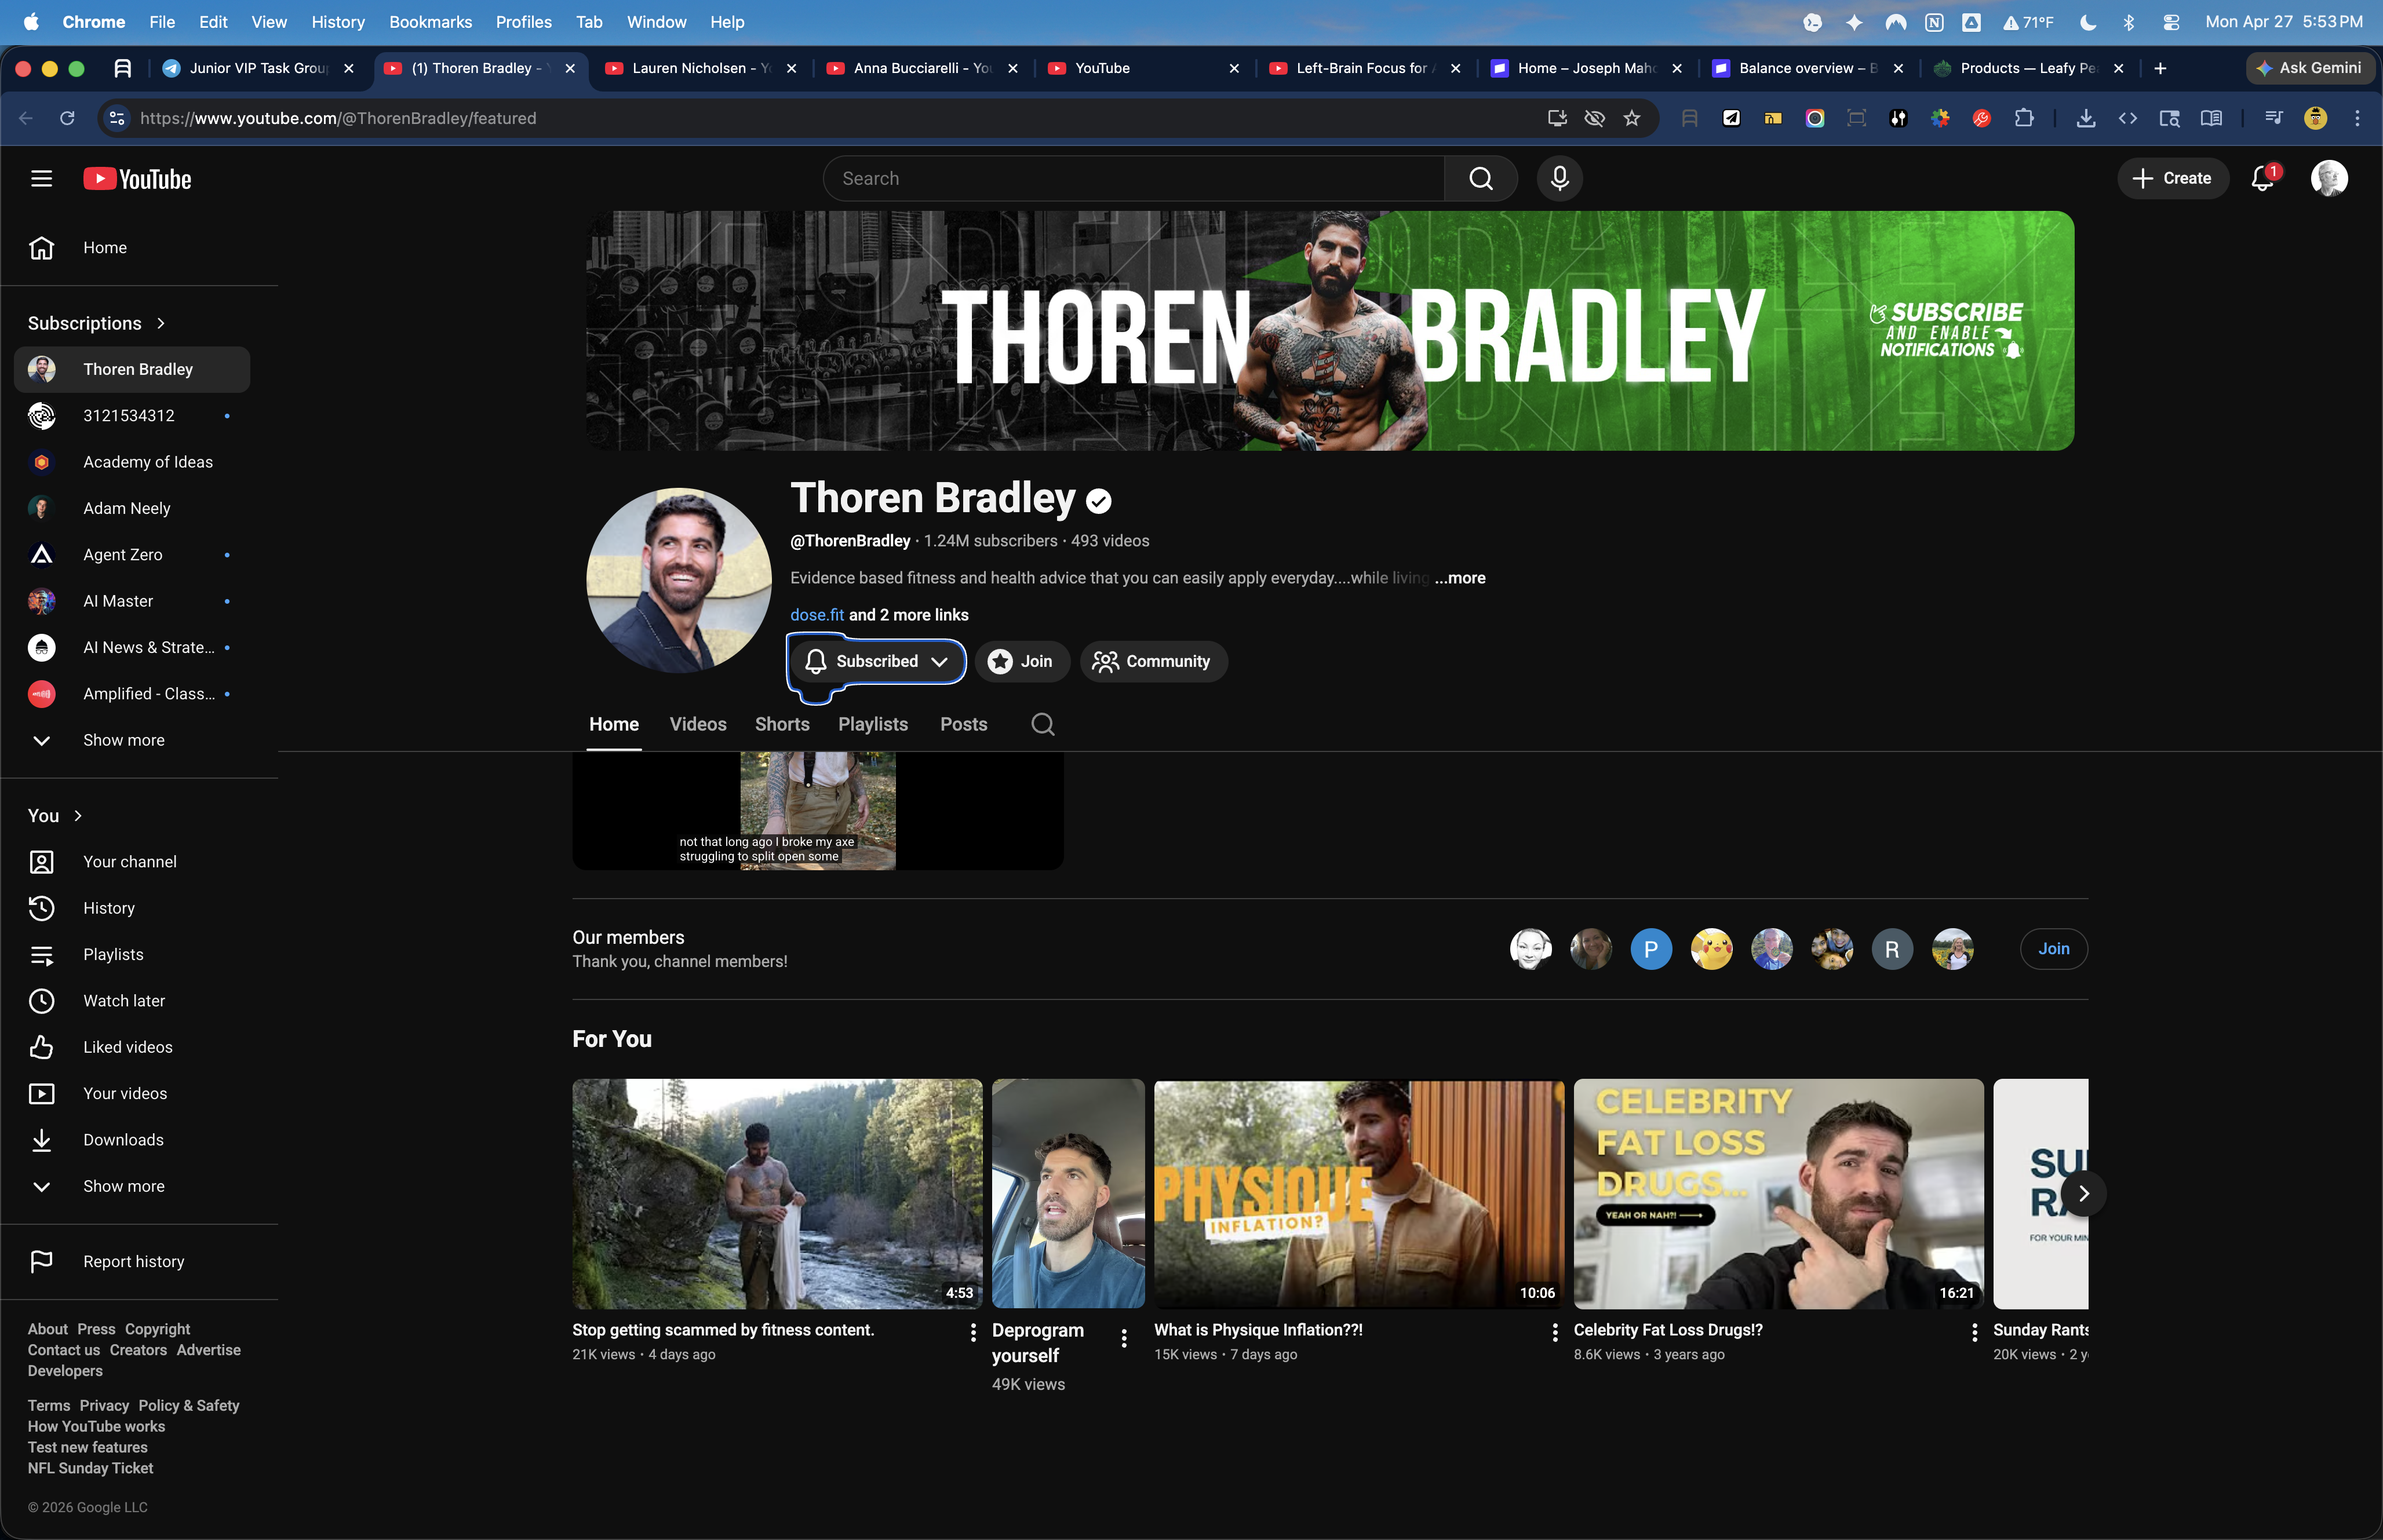Start voice search with the microphone

click(x=1559, y=179)
